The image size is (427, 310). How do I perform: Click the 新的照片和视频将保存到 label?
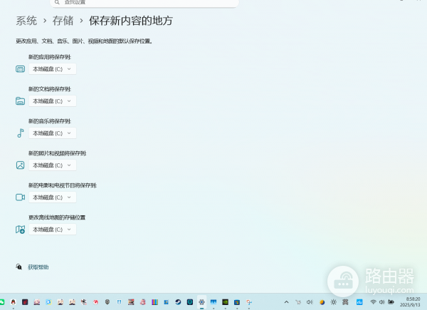pos(58,153)
